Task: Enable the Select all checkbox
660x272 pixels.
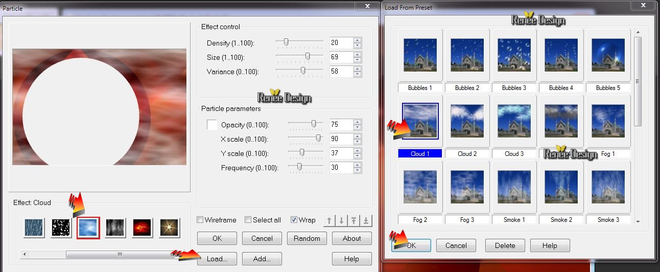Action: [x=248, y=220]
